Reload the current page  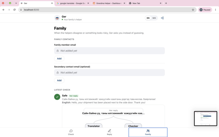click(14, 10)
